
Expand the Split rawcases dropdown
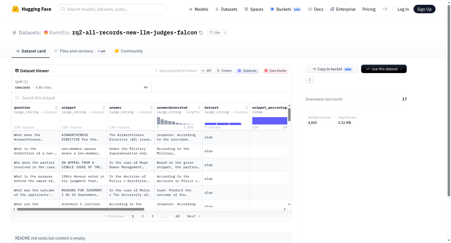81,84
